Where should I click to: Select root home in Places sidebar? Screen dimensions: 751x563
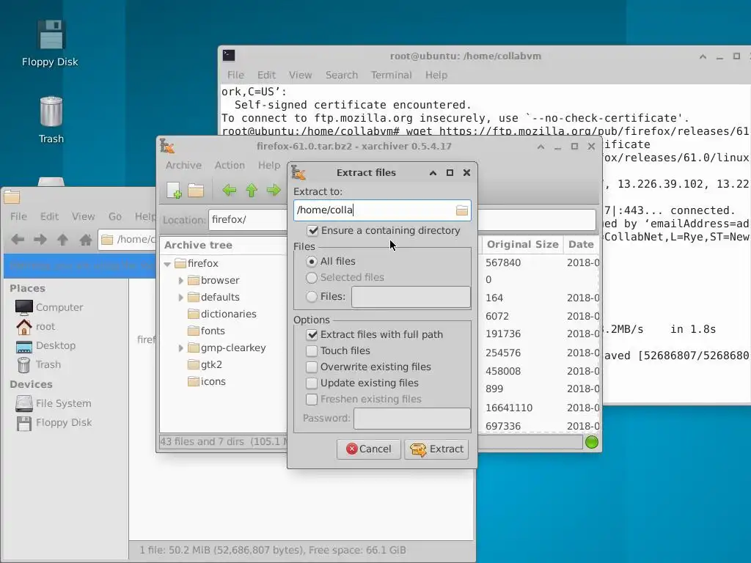pyautogui.click(x=35, y=326)
